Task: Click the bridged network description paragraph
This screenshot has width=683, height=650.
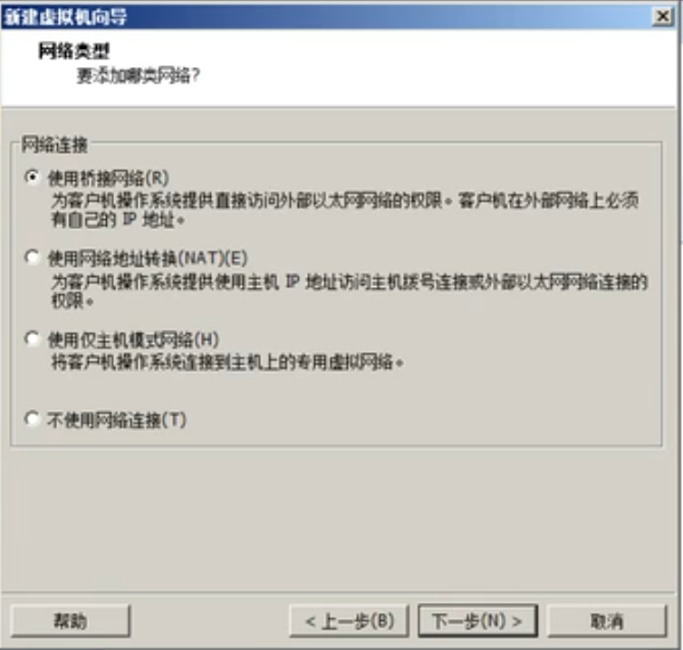Action: tap(345, 210)
